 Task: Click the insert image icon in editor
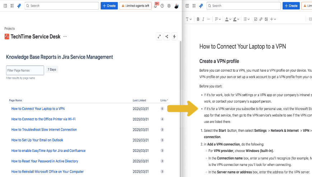click(266, 19)
